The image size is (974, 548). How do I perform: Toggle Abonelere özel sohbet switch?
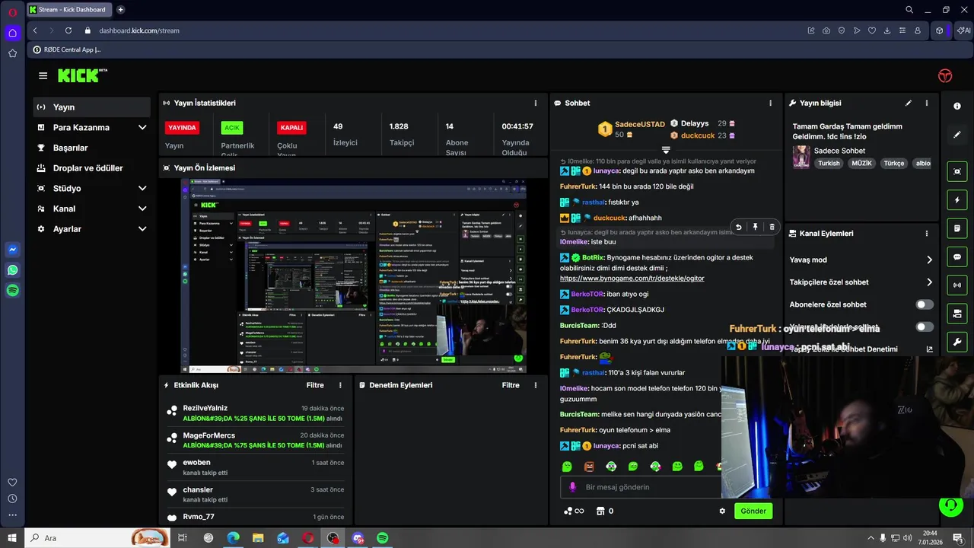point(925,304)
